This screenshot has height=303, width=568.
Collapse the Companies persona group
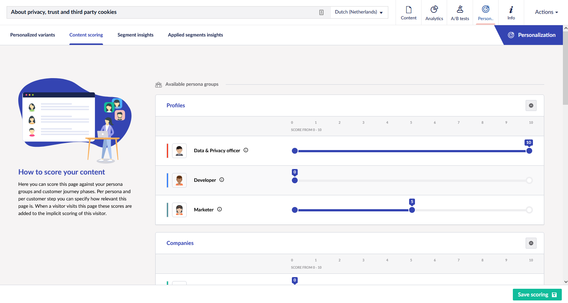point(531,243)
